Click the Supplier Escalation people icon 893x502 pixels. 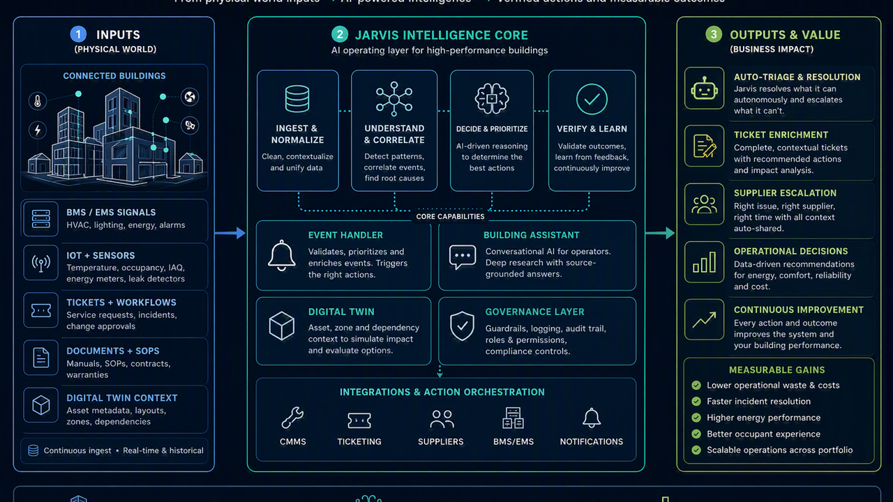pyautogui.click(x=704, y=204)
